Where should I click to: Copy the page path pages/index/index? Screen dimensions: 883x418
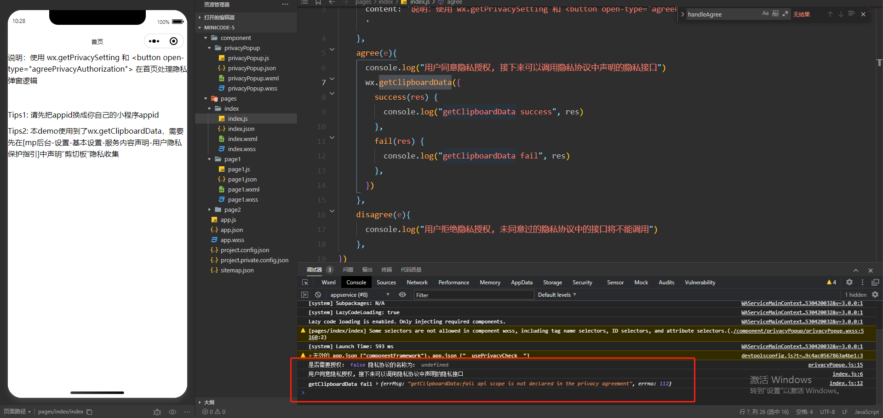[x=89, y=412]
